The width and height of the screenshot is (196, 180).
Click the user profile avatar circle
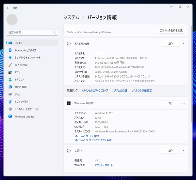12,20
